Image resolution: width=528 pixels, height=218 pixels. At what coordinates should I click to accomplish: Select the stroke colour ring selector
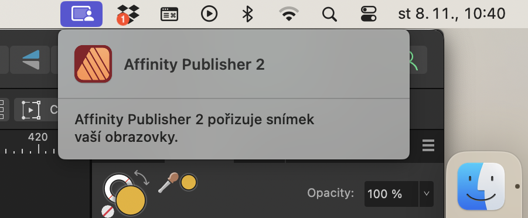pos(117,187)
